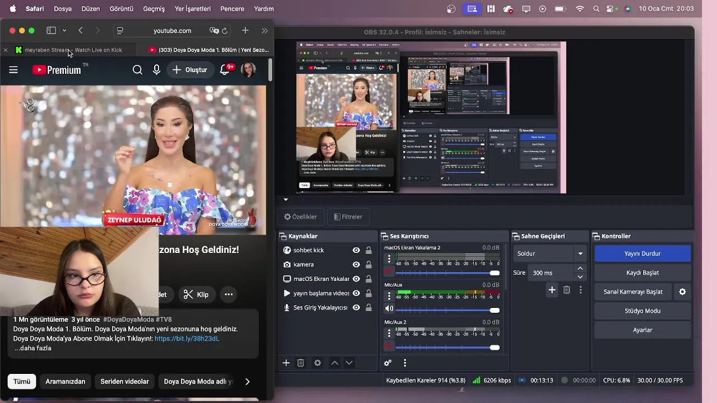Unmute macOS Ekran Yakalama 2 audio
The image size is (717, 403).
point(389,273)
